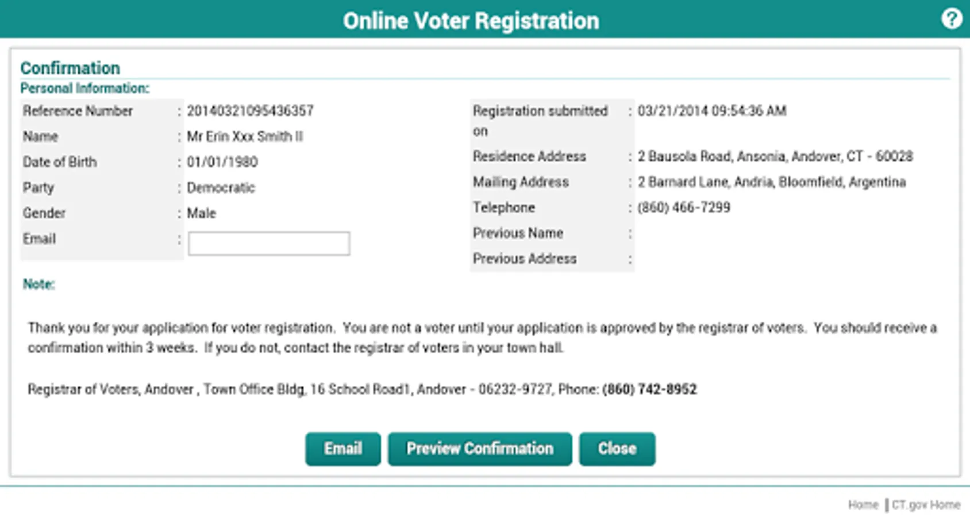Click the Confirmation section heading
The height and width of the screenshot is (517, 970).
[x=70, y=68]
